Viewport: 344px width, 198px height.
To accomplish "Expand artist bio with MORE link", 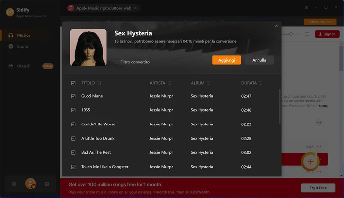I will [323, 106].
